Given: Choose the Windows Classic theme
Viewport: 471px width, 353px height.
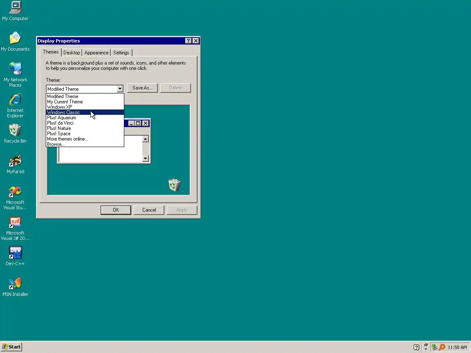Looking at the screenshot, I should (85, 112).
